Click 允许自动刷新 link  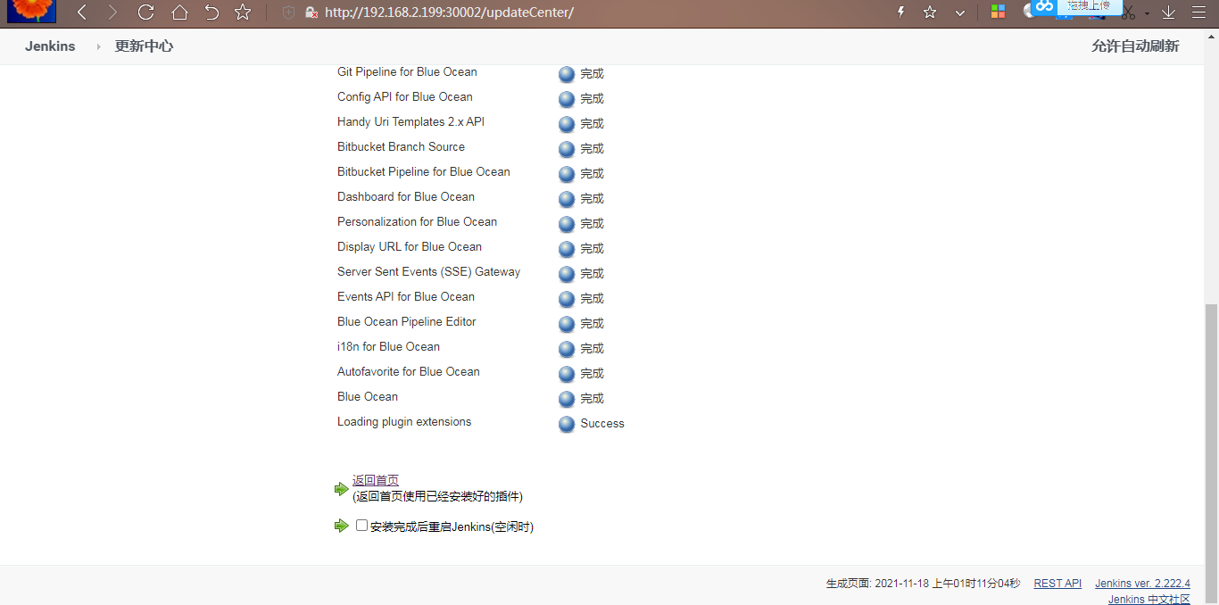pos(1135,46)
